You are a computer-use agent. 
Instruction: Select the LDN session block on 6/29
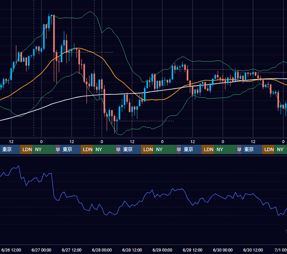(x=208, y=149)
